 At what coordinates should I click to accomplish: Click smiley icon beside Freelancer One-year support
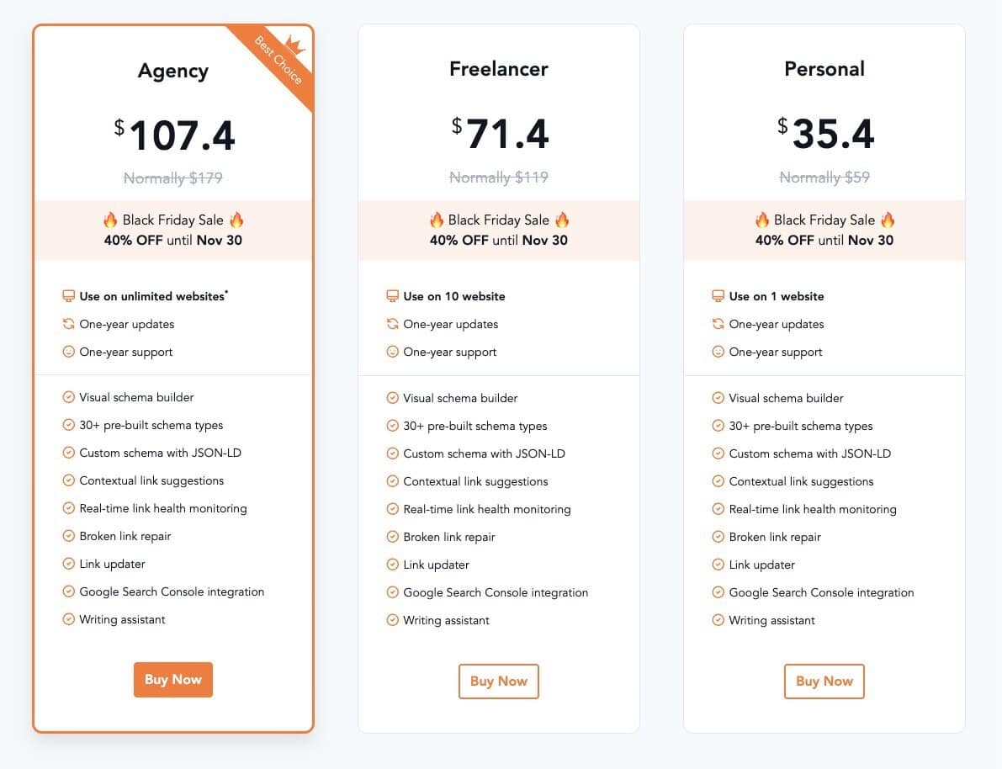click(x=392, y=352)
